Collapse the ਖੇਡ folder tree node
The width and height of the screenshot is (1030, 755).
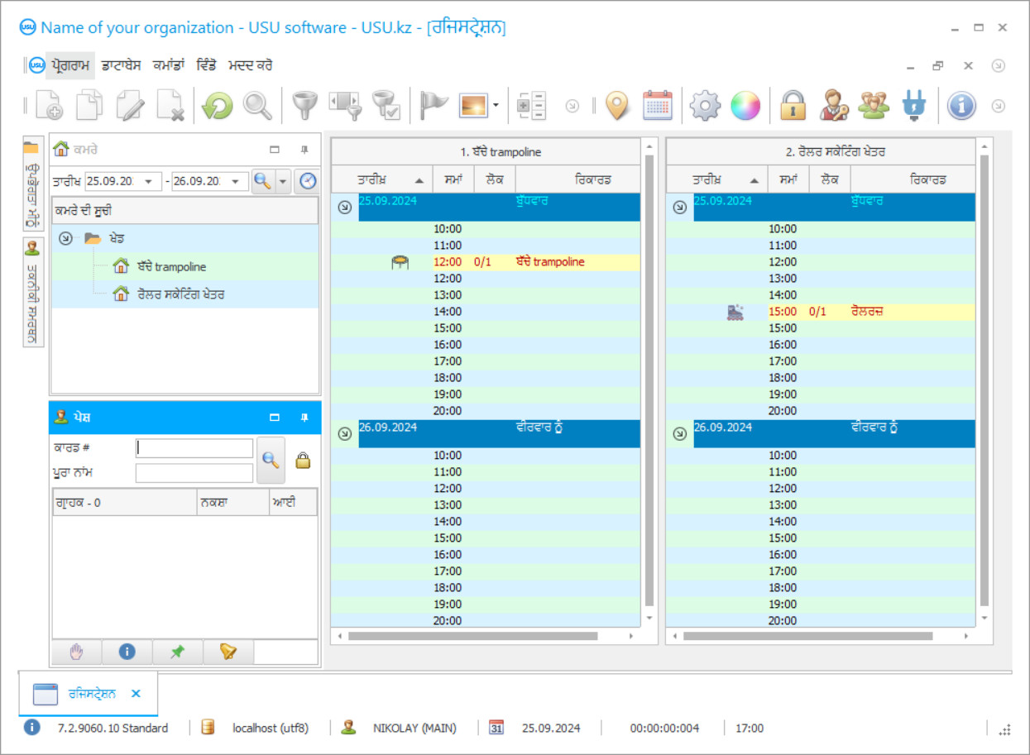(x=66, y=238)
